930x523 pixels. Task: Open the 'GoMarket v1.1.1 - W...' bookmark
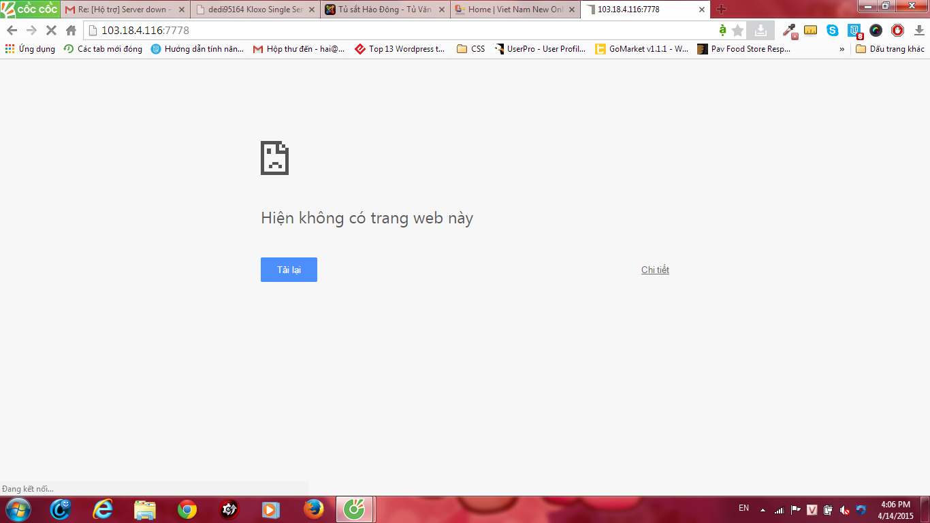coord(642,49)
